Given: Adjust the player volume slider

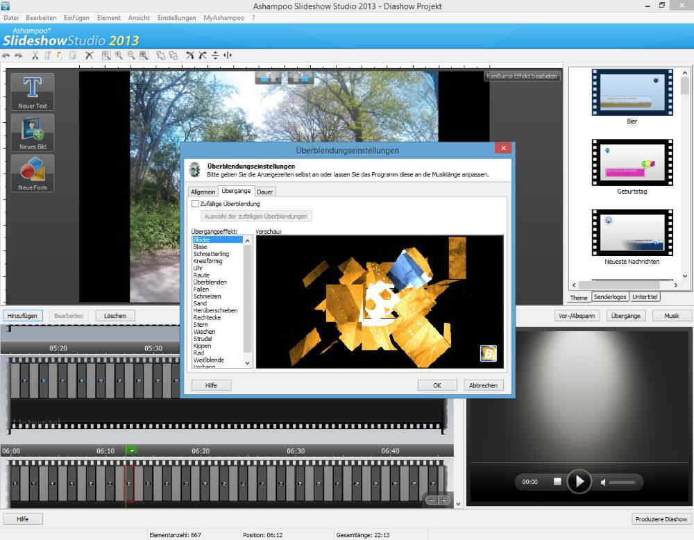Looking at the screenshot, I should [x=622, y=482].
